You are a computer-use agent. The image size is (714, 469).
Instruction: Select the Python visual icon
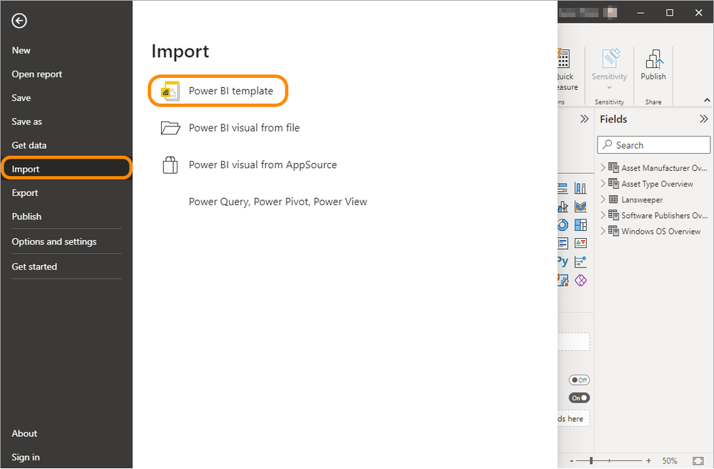(563, 261)
